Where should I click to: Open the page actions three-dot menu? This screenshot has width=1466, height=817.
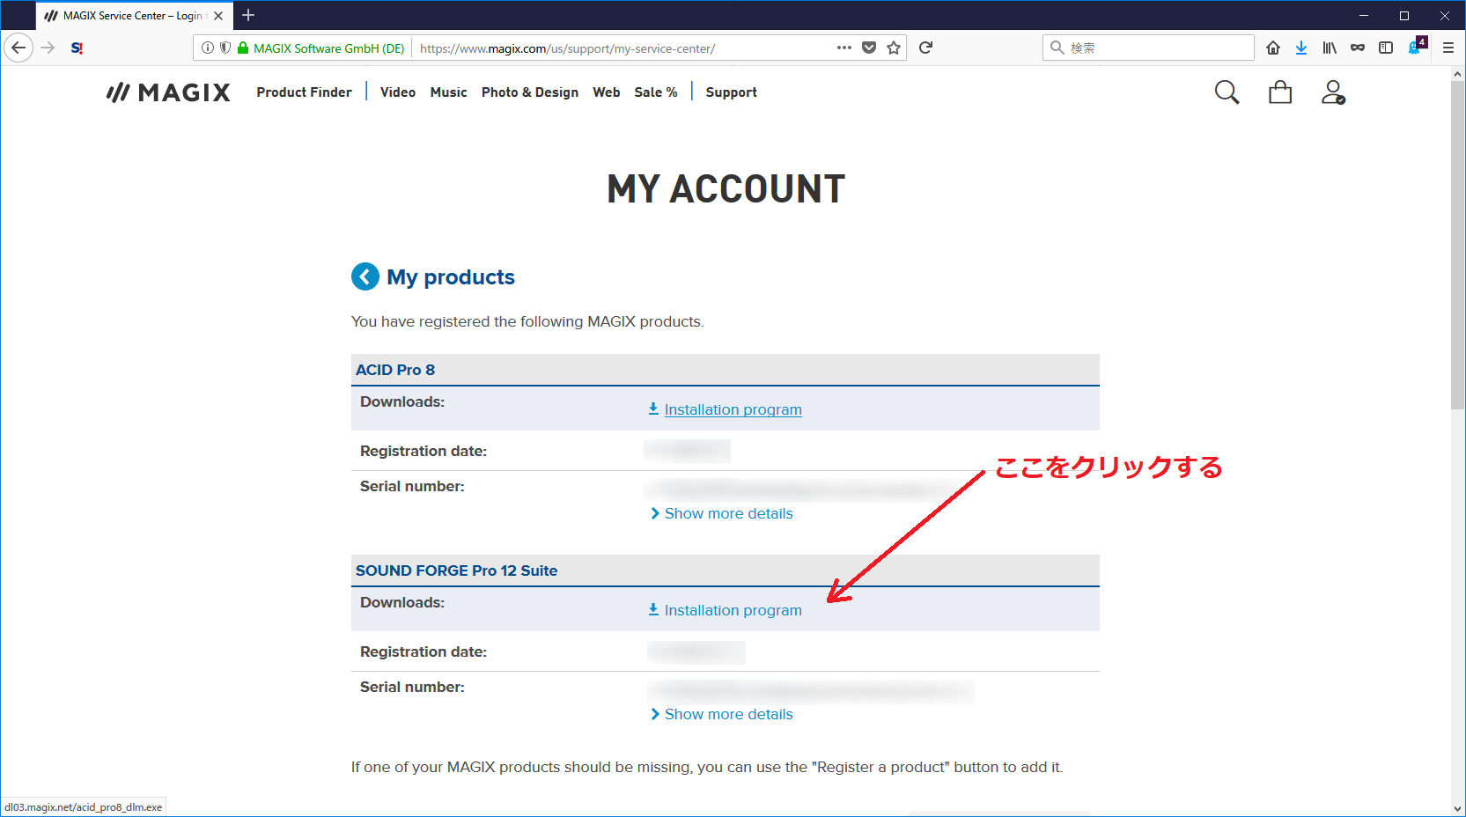pos(844,48)
